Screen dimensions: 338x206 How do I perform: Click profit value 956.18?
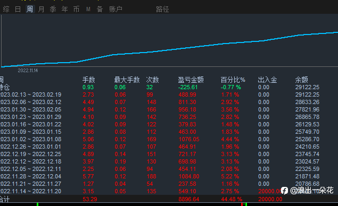click(187, 109)
